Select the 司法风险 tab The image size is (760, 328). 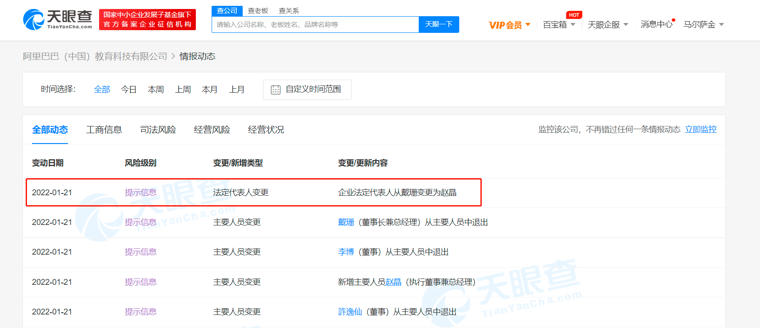pos(158,130)
